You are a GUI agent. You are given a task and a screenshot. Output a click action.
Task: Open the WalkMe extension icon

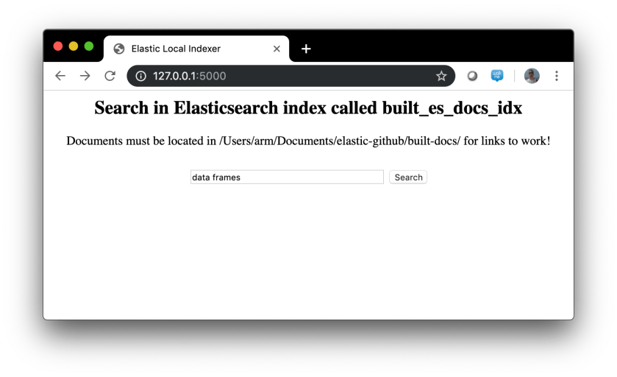[497, 75]
